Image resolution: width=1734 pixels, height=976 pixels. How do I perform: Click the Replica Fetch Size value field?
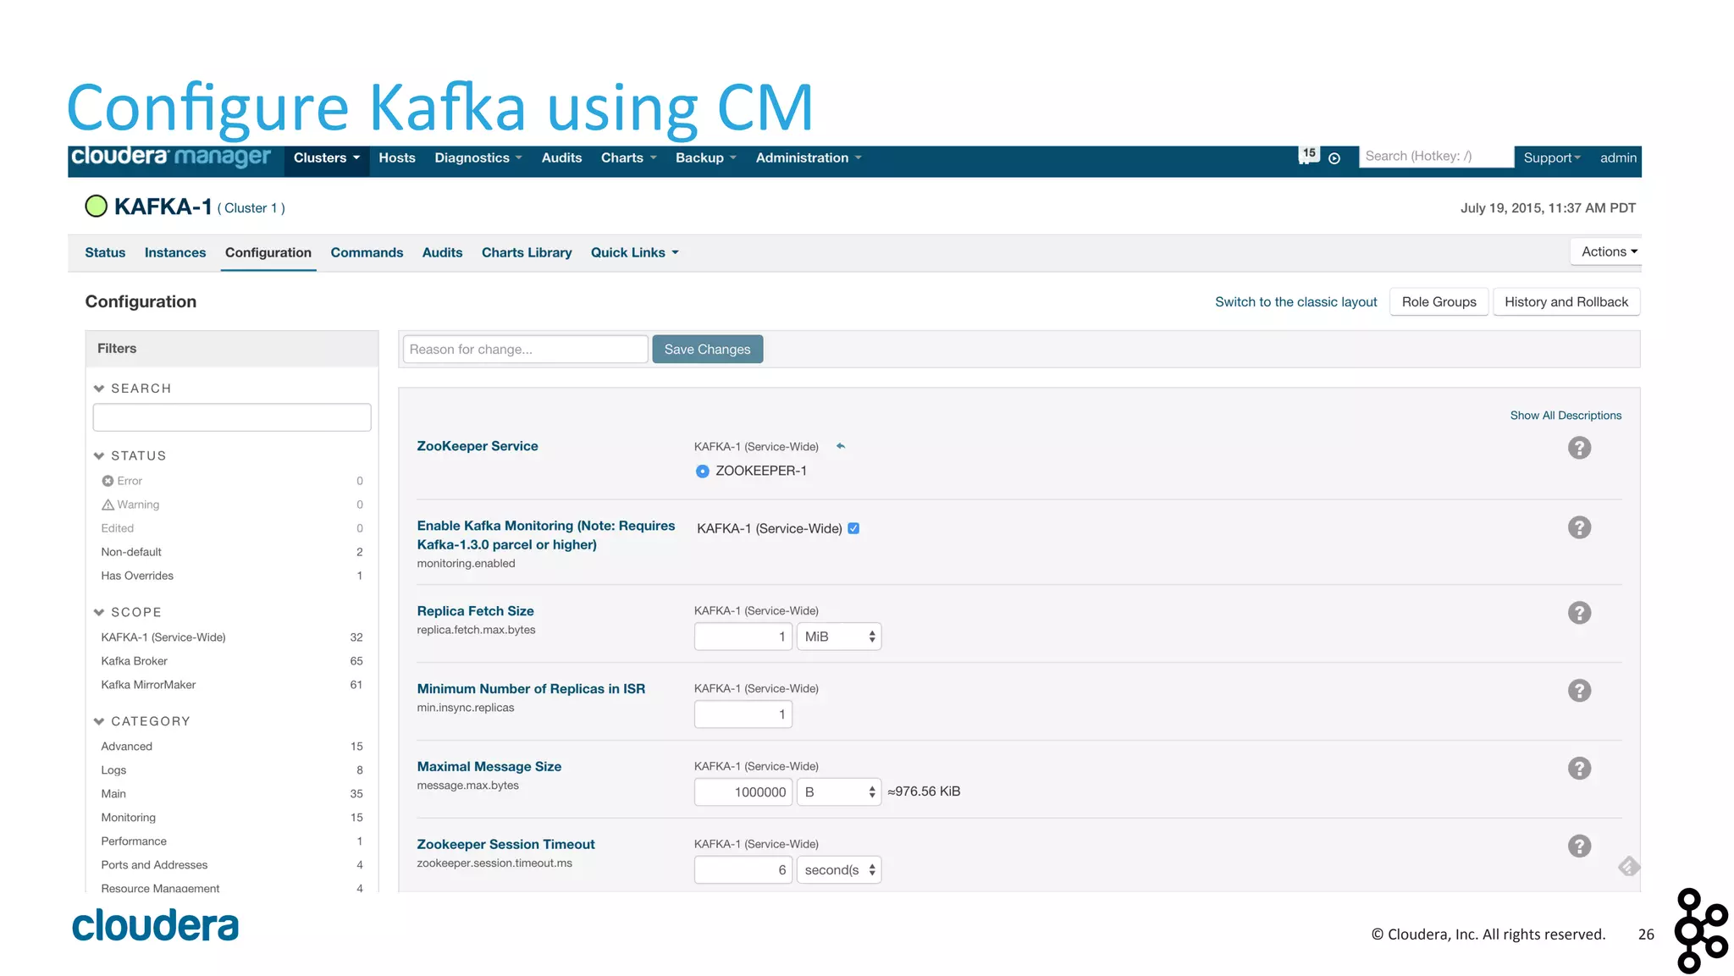pos(743,637)
